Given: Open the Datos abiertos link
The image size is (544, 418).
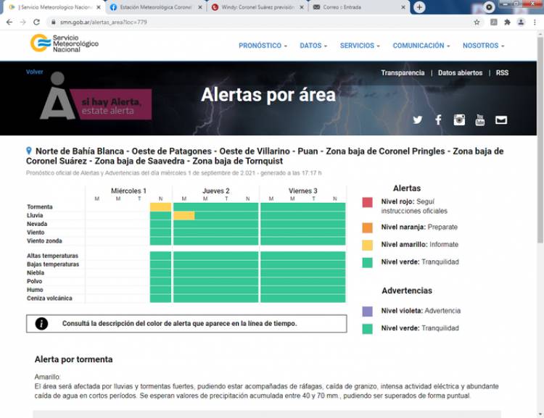Looking at the screenshot, I should [x=460, y=72].
